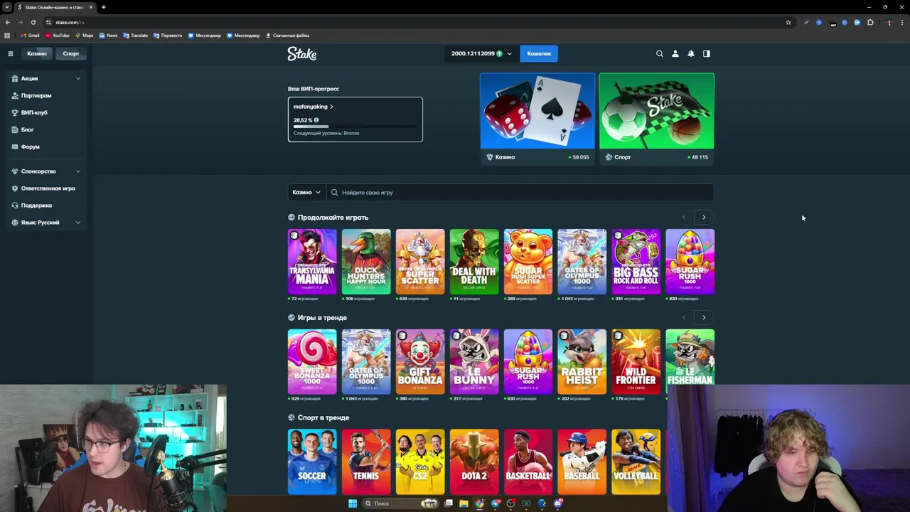
Task: Toggle the right side panel icon
Action: tap(707, 53)
